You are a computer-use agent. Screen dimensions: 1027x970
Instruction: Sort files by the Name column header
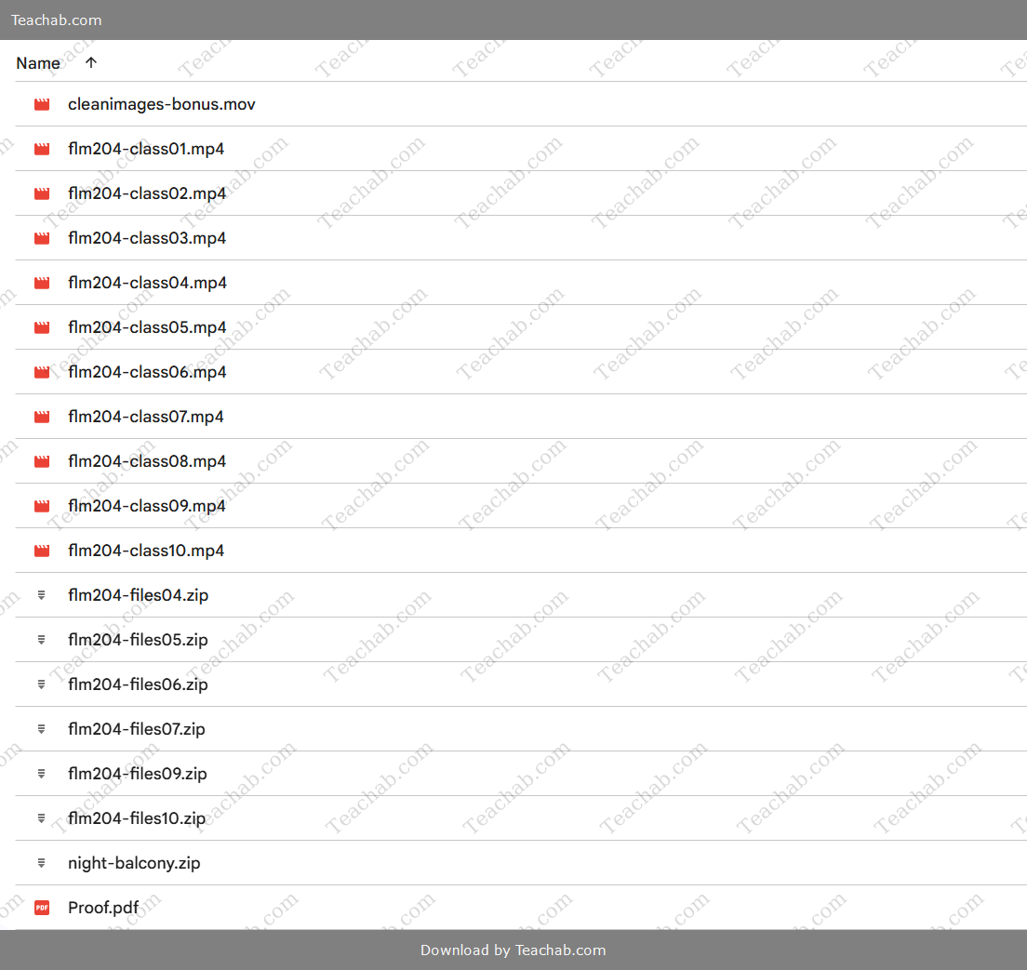[x=38, y=63]
